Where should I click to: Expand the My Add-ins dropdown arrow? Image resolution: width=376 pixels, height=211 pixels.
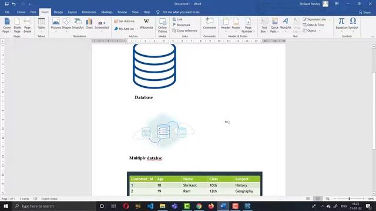tap(137, 29)
